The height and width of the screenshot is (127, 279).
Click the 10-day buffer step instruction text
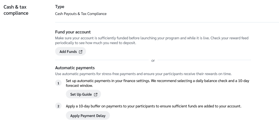click(153, 106)
